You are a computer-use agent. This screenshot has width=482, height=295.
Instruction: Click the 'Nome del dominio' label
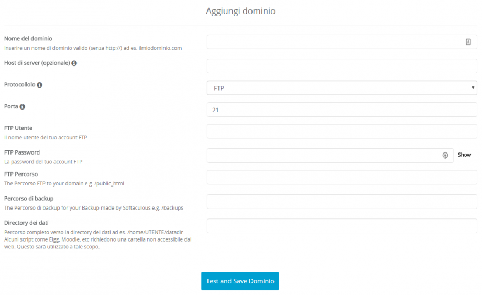click(28, 39)
